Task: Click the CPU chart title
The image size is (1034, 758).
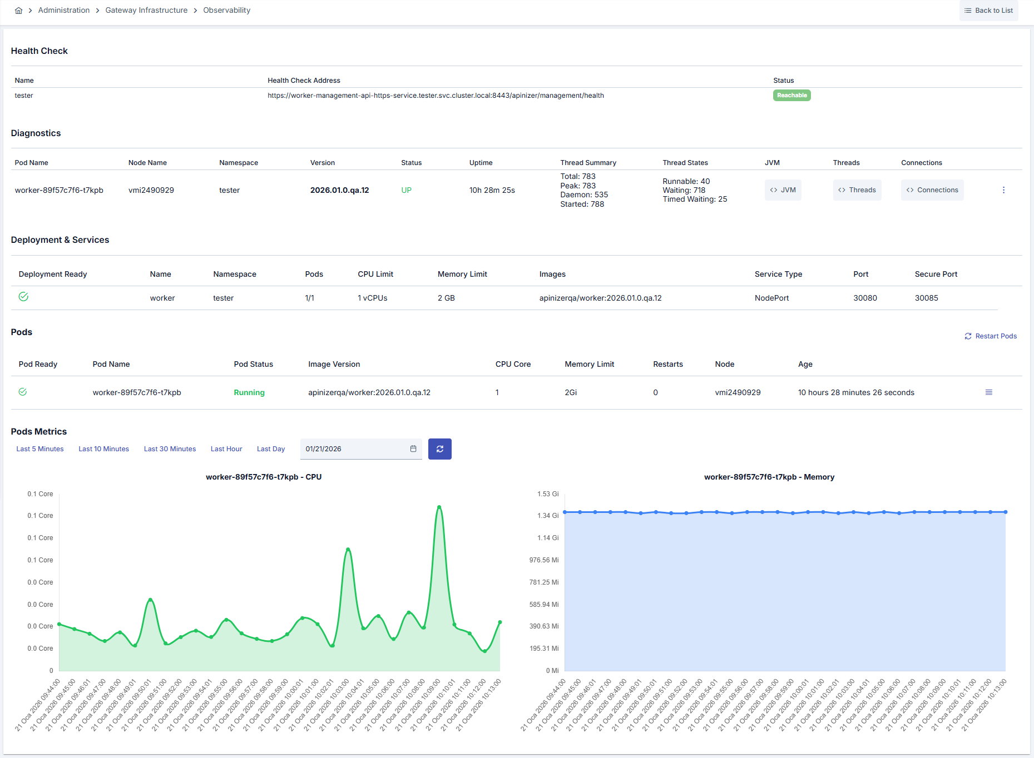Action: pyautogui.click(x=264, y=477)
